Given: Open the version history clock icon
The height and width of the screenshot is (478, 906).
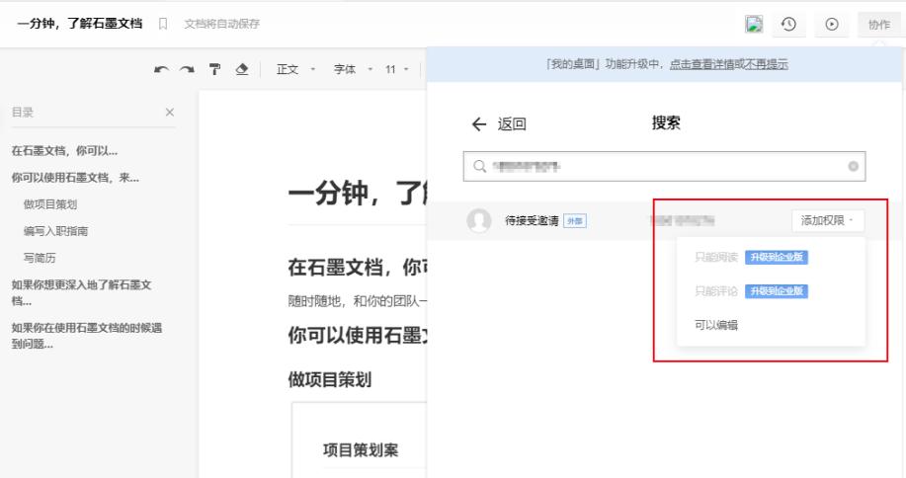Looking at the screenshot, I should pos(788,25).
